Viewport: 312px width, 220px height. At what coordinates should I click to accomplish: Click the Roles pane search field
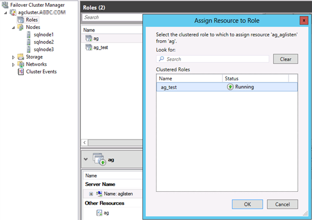tap(112, 18)
